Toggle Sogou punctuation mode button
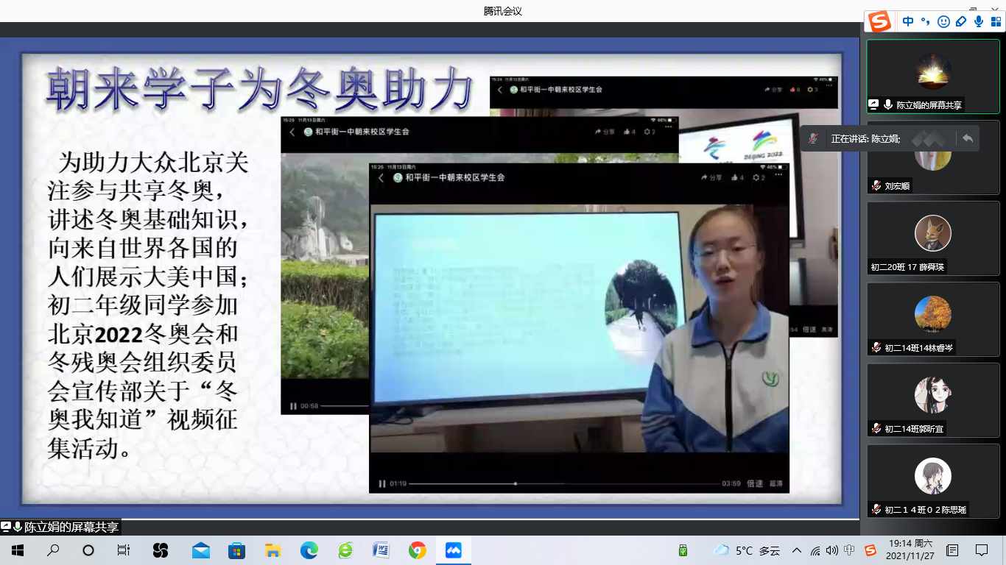The image size is (1006, 565). (926, 21)
